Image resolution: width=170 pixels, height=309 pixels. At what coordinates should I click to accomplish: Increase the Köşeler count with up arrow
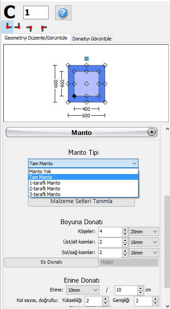tap(125, 229)
